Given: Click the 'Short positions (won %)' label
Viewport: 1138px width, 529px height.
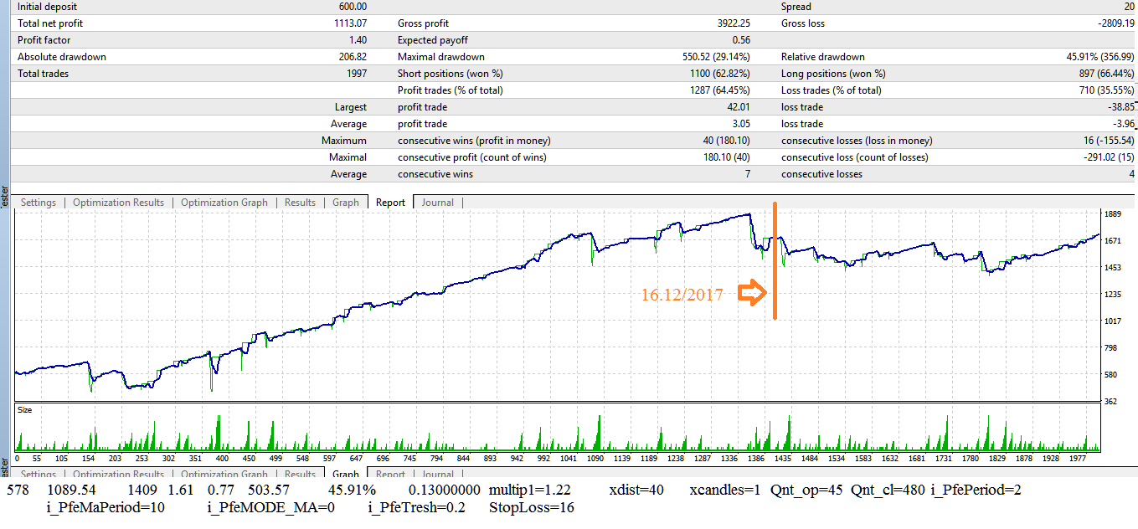Looking at the screenshot, I should (451, 74).
